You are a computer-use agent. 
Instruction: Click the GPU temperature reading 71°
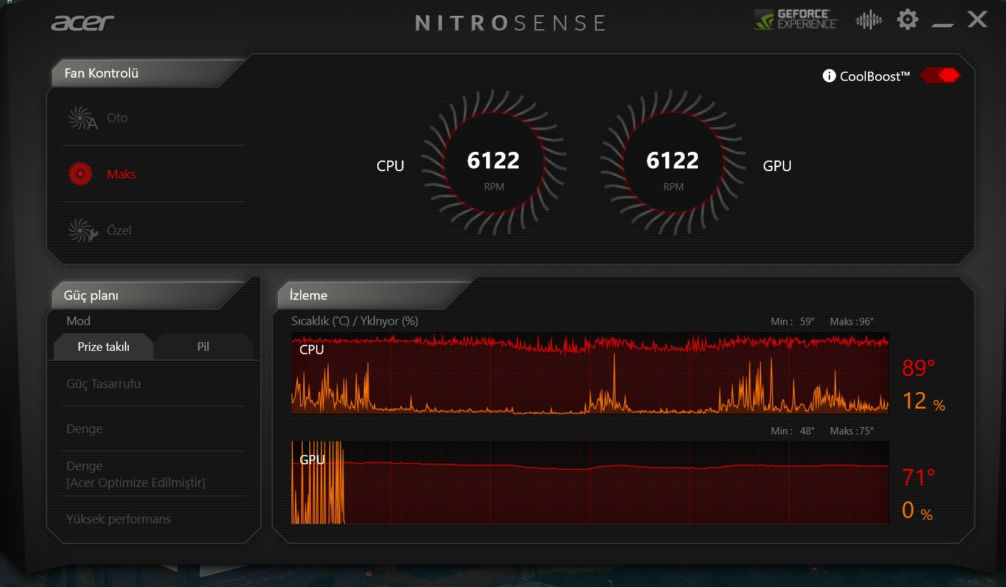pyautogui.click(x=918, y=477)
